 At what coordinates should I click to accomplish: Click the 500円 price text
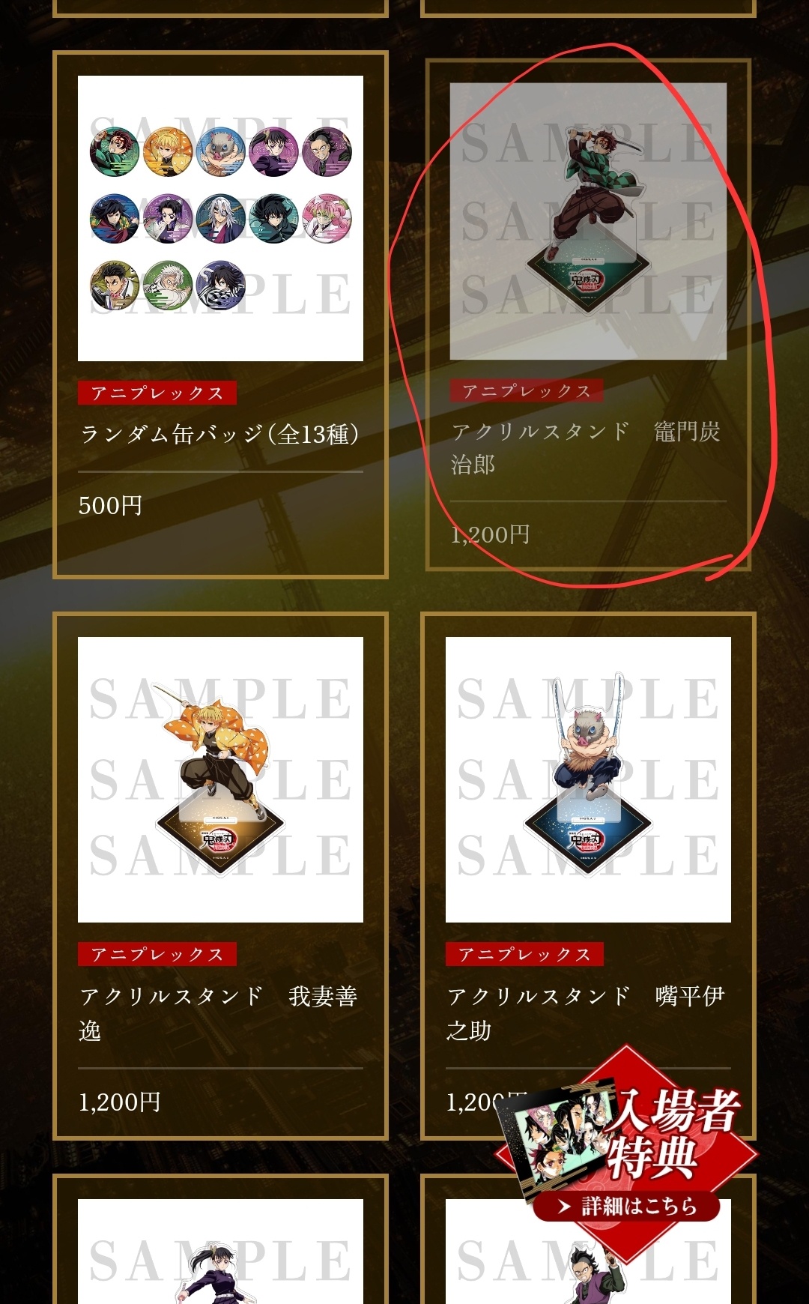(x=110, y=505)
